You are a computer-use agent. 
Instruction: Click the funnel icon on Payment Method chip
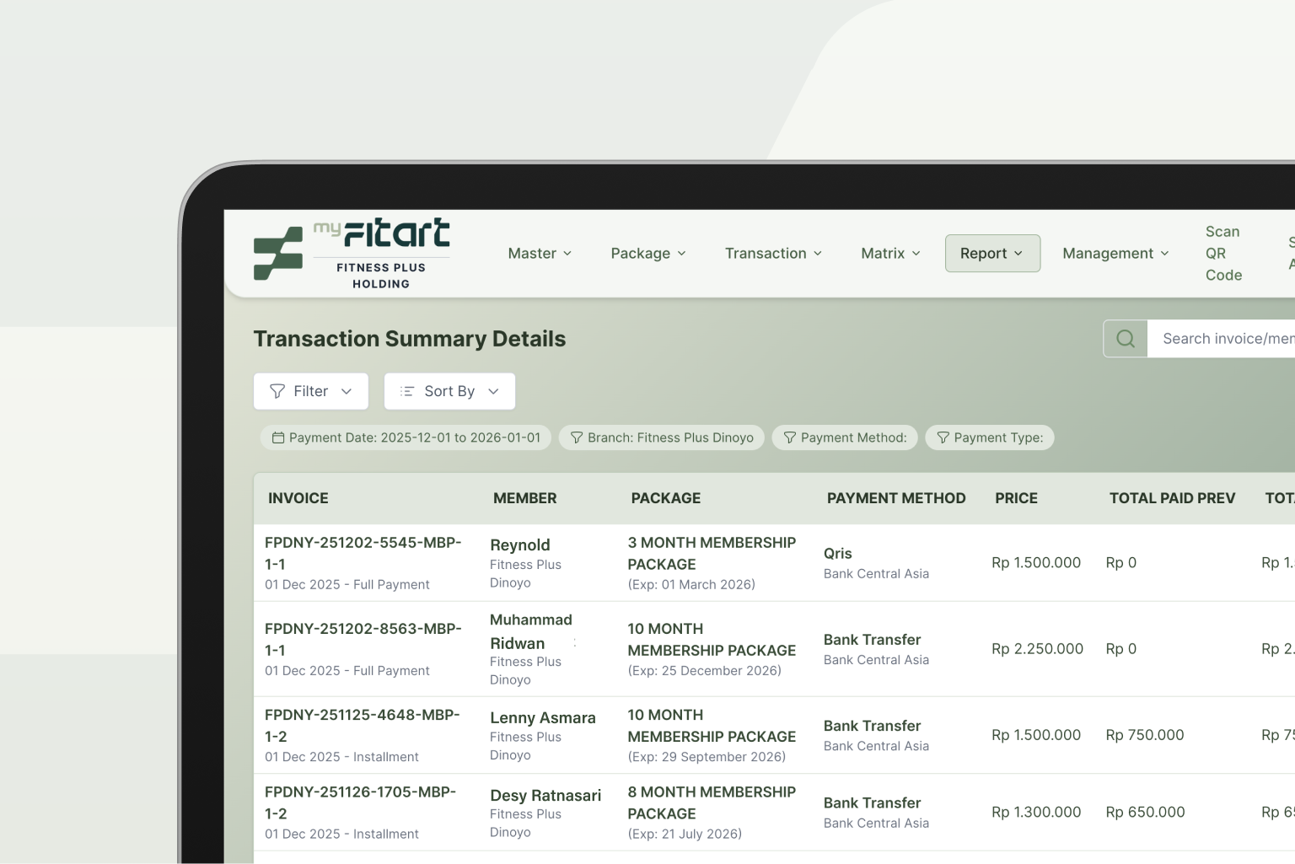pos(790,437)
